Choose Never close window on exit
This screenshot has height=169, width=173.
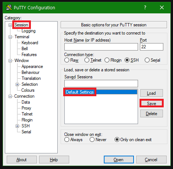(x=98, y=140)
